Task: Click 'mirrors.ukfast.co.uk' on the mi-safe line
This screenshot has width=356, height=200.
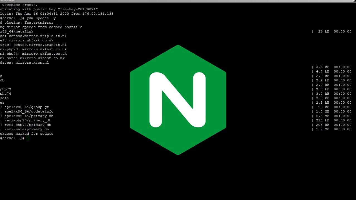Action: pyautogui.click(x=42, y=58)
